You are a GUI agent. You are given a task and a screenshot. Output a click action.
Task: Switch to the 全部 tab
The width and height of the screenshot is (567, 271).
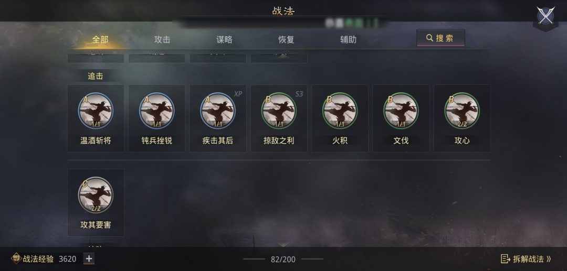pyautogui.click(x=100, y=39)
